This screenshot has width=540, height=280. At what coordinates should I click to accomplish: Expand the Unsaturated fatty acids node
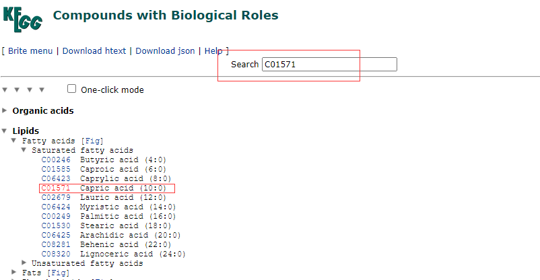click(24, 263)
